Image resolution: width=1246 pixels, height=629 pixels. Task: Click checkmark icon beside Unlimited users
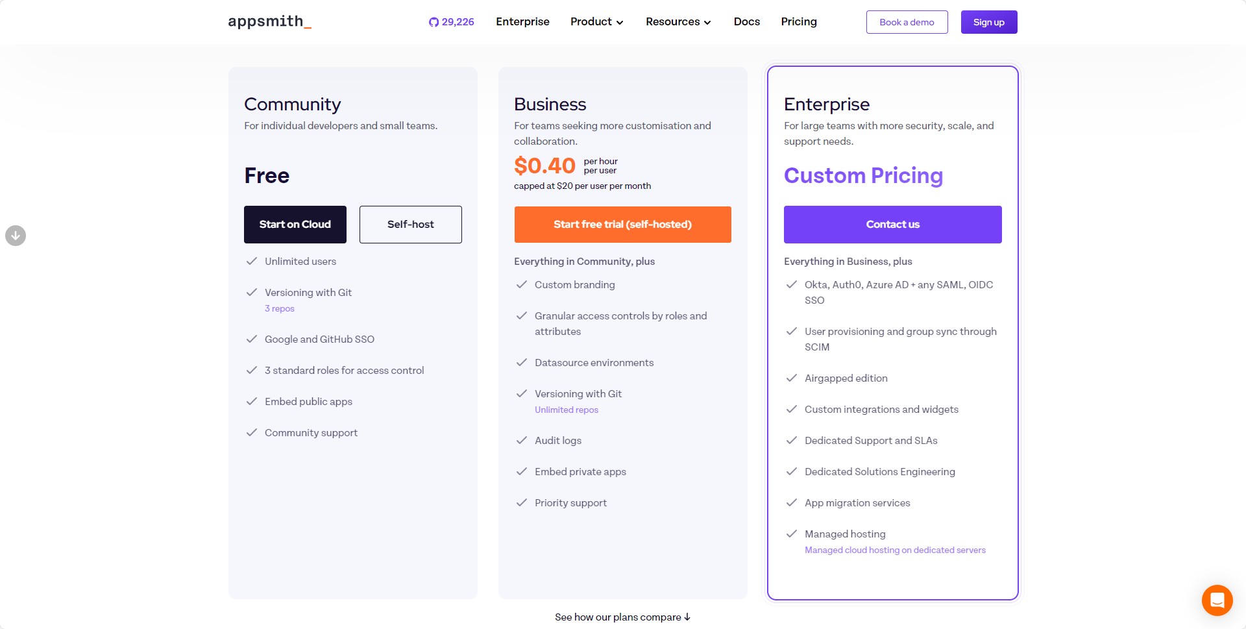(x=252, y=262)
